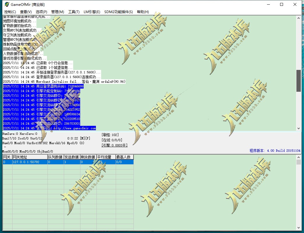Click the 引擎交流QQ群⑦ log line

coord(41,123)
